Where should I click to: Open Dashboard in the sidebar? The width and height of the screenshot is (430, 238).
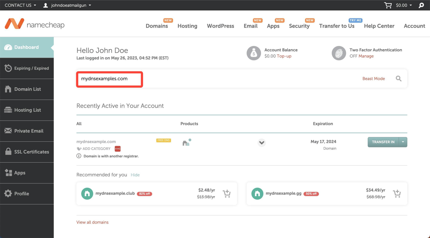(27, 47)
